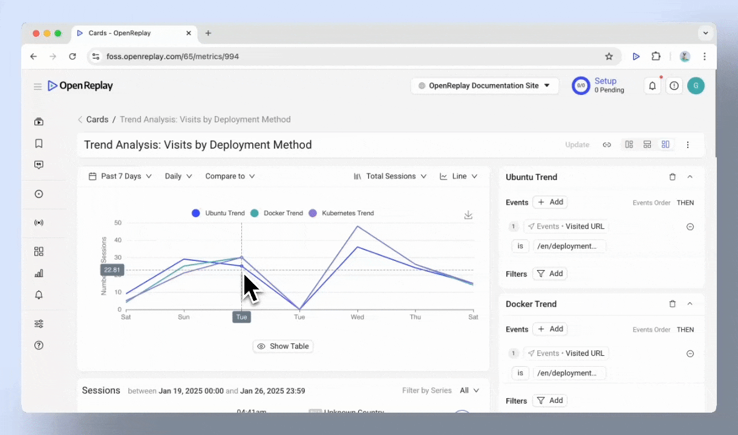Click Chrome tab search chevron button
This screenshot has width=738, height=435.
pyautogui.click(x=706, y=33)
